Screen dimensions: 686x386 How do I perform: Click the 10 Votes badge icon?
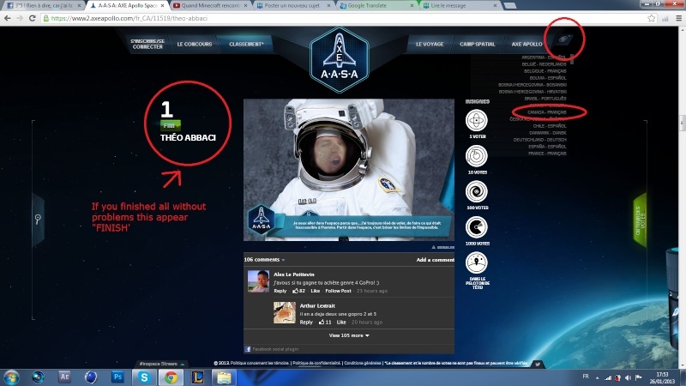pos(477,156)
